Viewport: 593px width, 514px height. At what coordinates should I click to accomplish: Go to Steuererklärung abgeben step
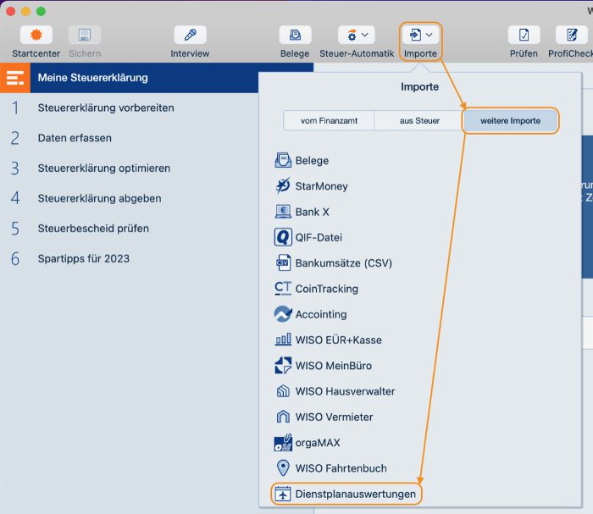point(99,198)
